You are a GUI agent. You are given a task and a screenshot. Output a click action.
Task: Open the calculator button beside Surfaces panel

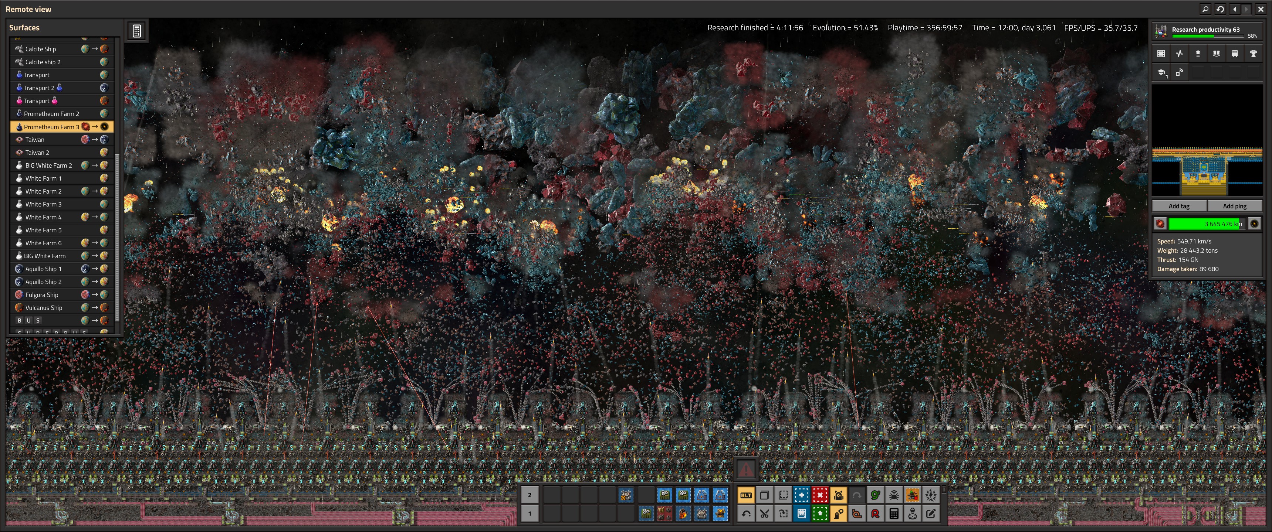tap(137, 31)
